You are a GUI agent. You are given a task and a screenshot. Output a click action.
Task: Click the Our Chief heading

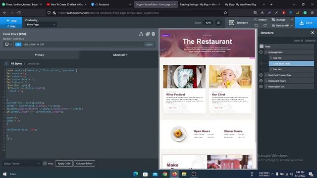pyautogui.click(x=218, y=94)
